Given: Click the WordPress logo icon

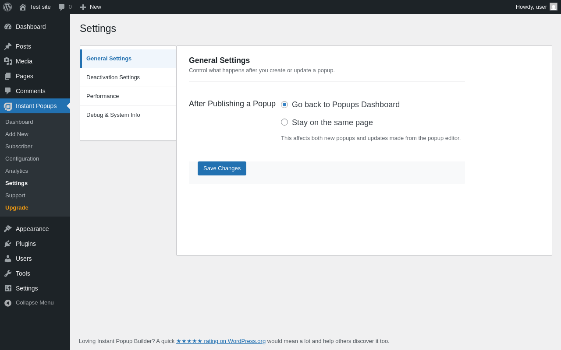Looking at the screenshot, I should click(x=7, y=7).
